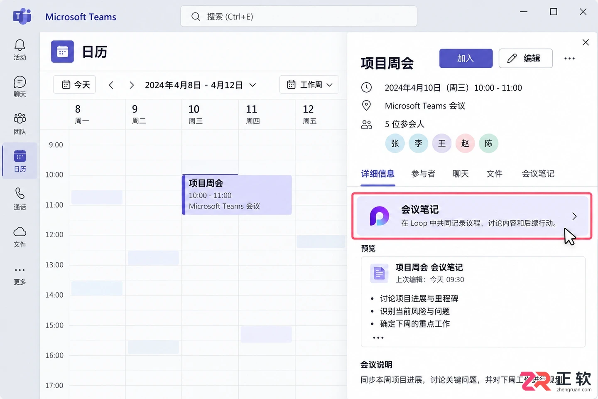The width and height of the screenshot is (598, 399).
Task: Click the Microsoft Teams logo icon
Action: tap(22, 17)
